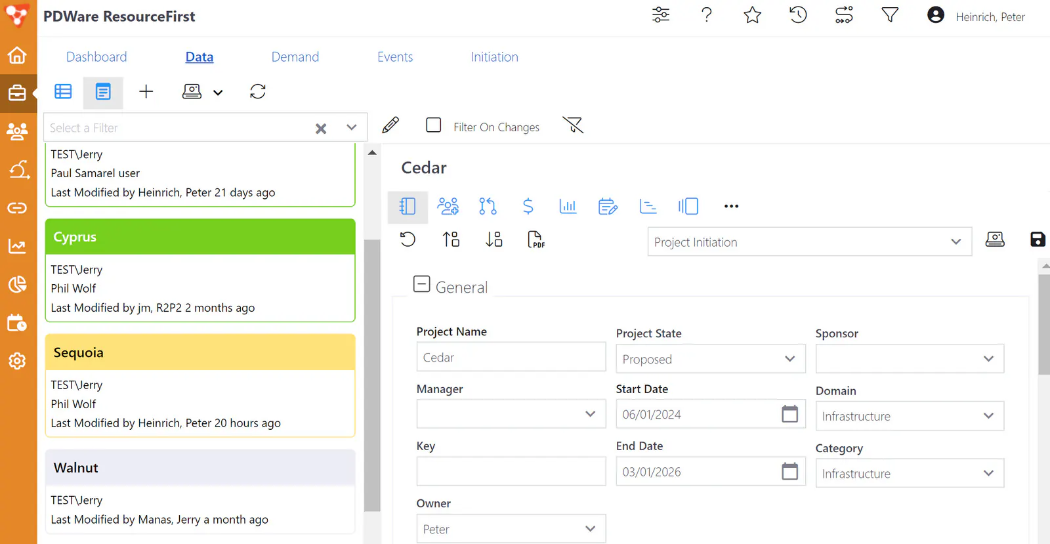
Task: Refresh the project list
Action: (258, 91)
